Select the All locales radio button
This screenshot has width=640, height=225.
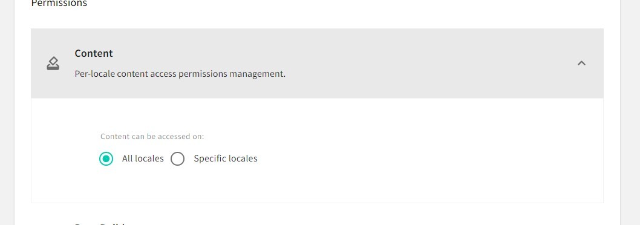pos(106,158)
